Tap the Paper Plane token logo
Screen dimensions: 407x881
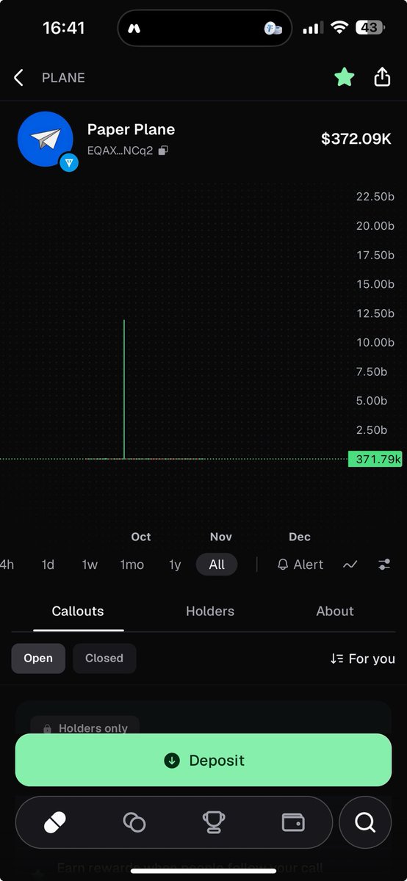pos(46,139)
